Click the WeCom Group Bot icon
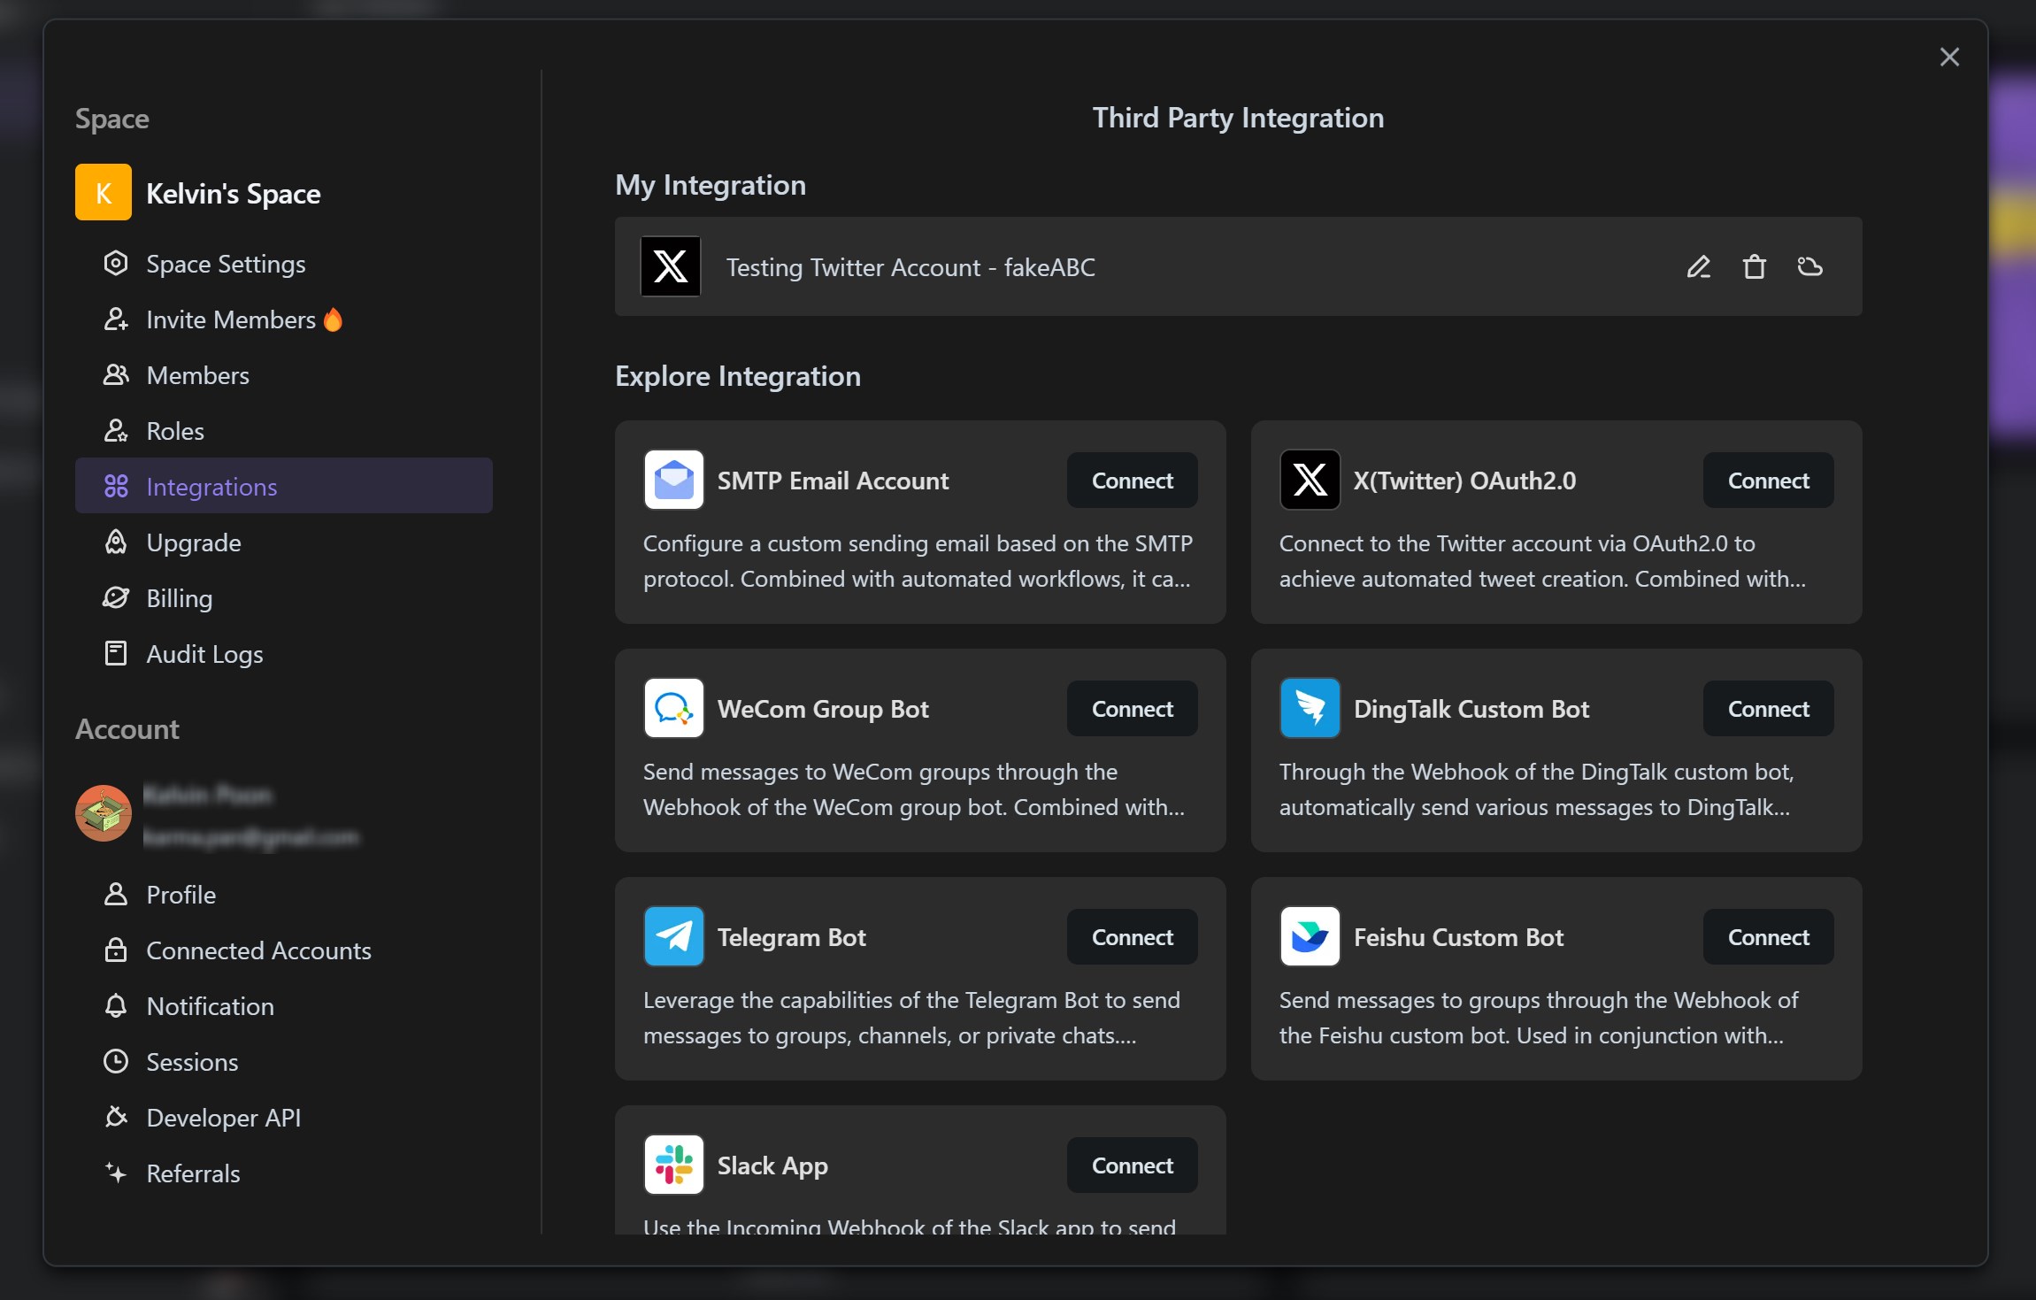 pyautogui.click(x=673, y=708)
